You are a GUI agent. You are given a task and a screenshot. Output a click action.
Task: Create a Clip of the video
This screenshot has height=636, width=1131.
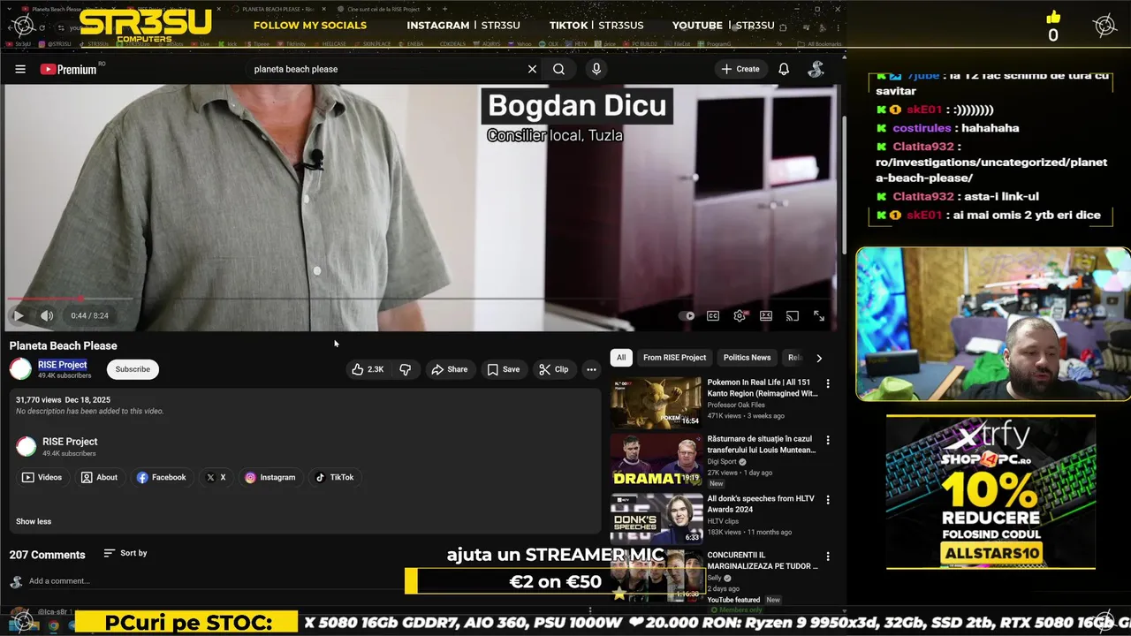(x=554, y=369)
